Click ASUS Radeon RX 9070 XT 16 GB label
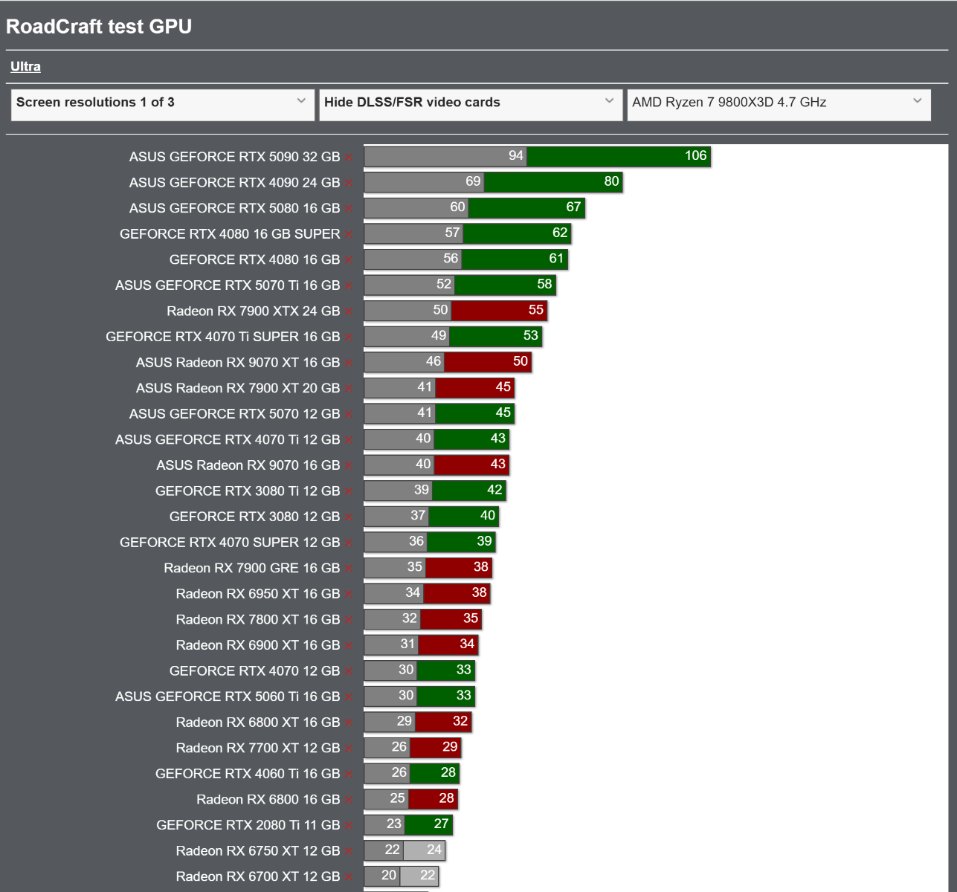Viewport: 957px width, 892px height. point(238,363)
